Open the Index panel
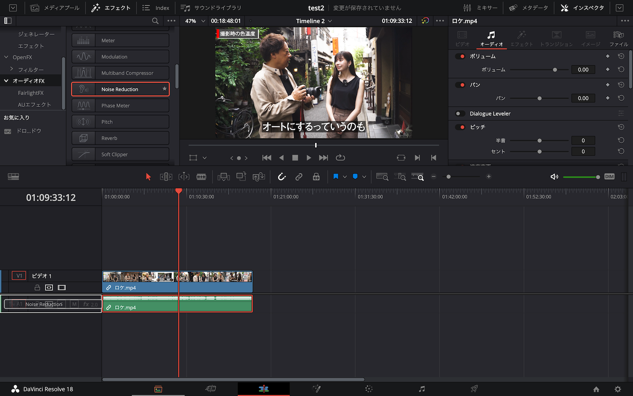Image resolution: width=633 pixels, height=396 pixels. click(x=156, y=7)
